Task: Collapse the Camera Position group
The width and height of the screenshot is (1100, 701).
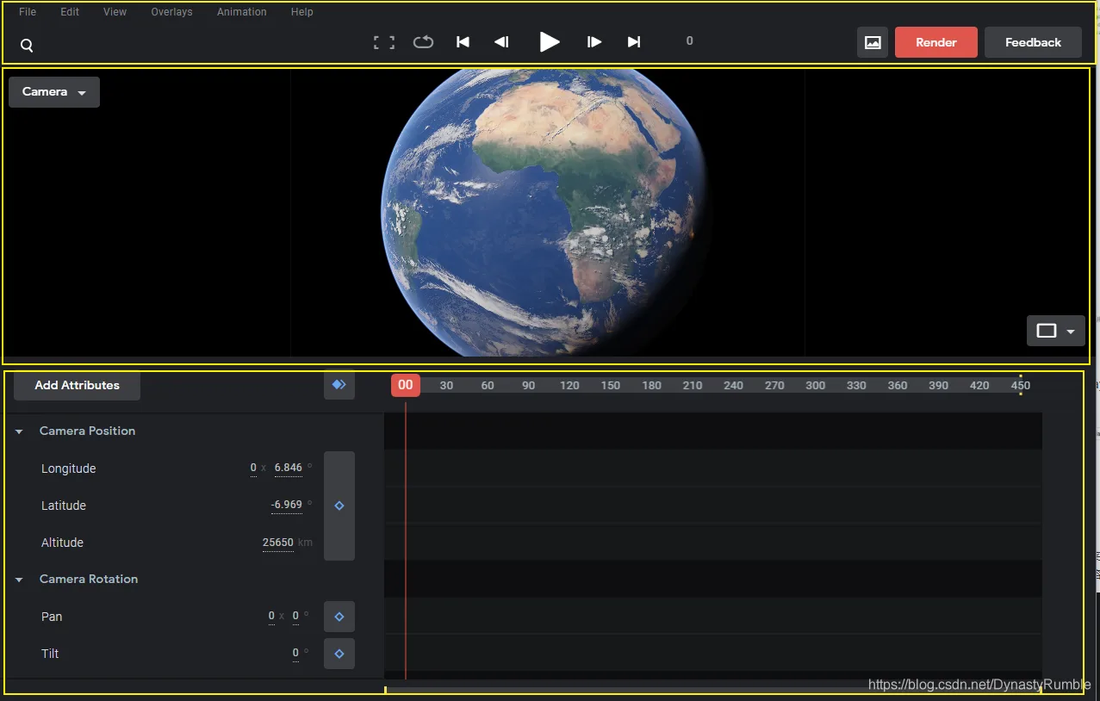Action: pyautogui.click(x=19, y=431)
